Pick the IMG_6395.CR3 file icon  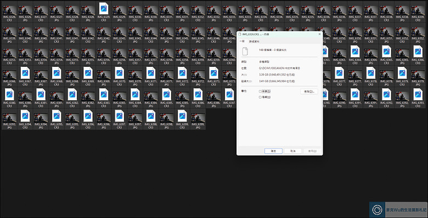pos(57,116)
